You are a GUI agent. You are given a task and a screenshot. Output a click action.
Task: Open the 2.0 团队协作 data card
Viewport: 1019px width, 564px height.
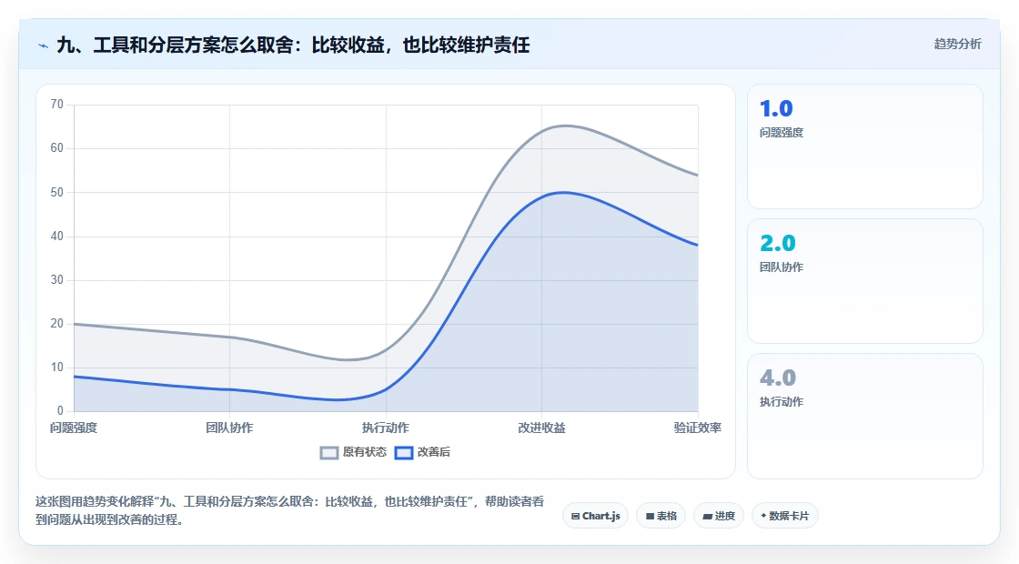click(865, 281)
